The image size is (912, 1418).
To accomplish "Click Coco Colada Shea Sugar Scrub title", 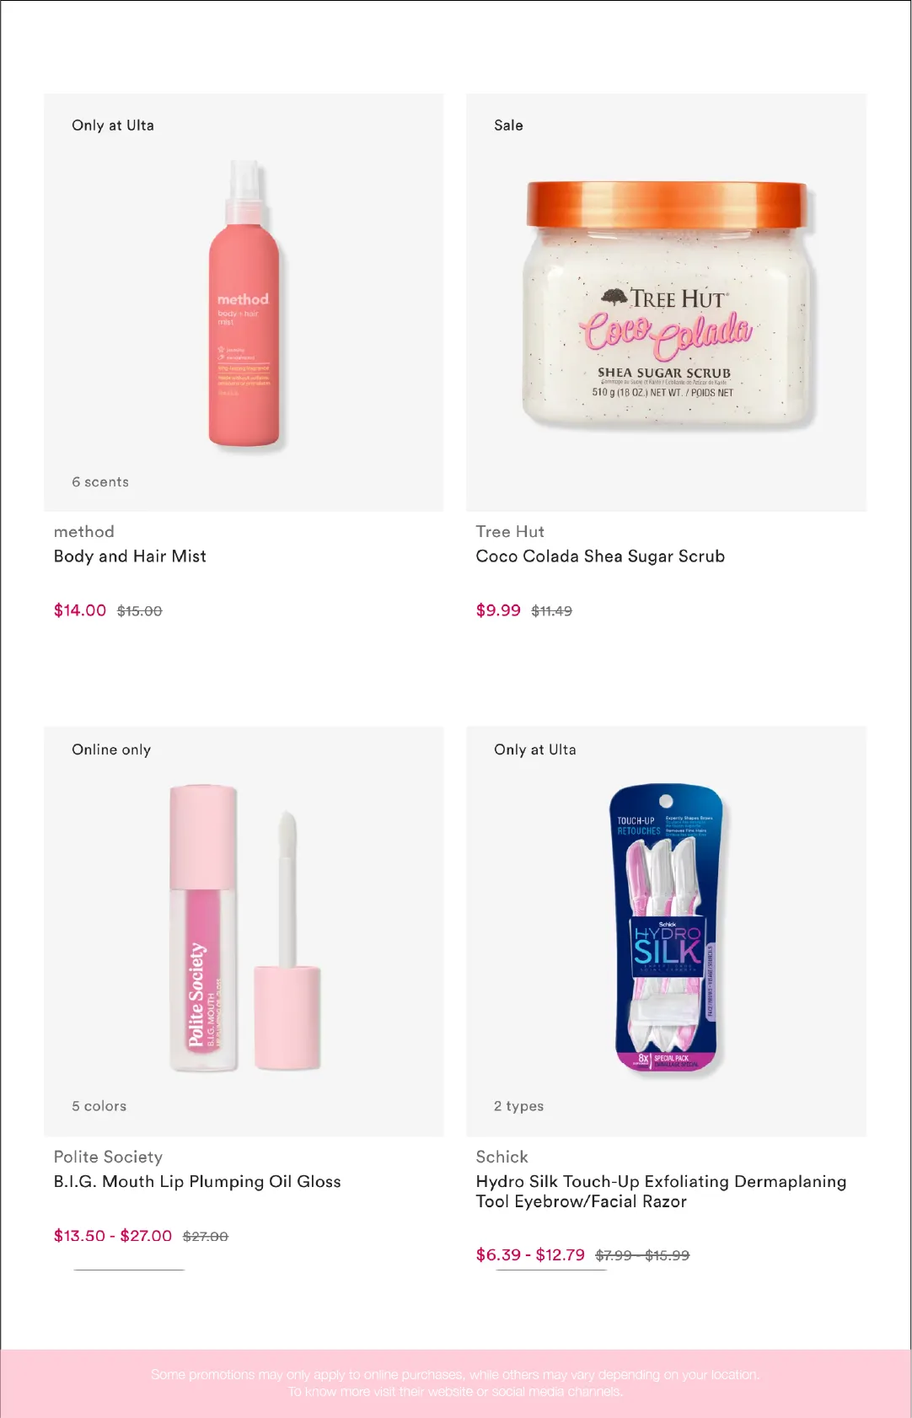I will pyautogui.click(x=600, y=556).
